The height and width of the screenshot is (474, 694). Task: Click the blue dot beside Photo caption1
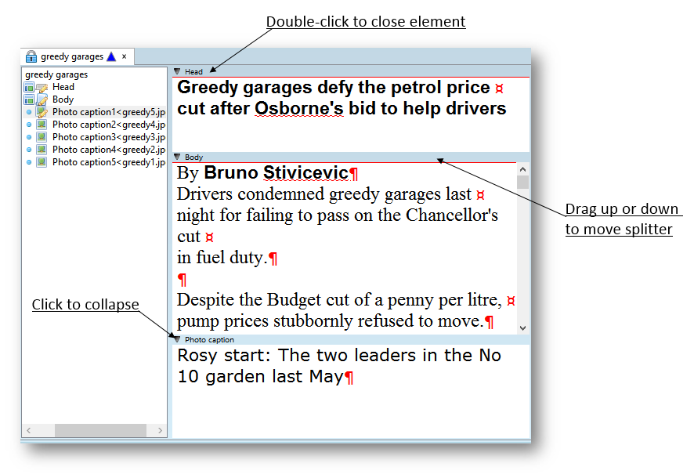[29, 112]
